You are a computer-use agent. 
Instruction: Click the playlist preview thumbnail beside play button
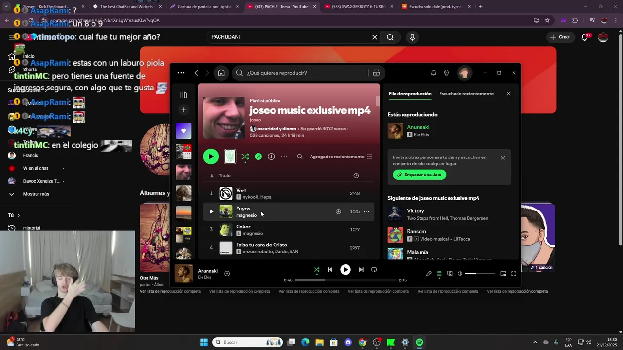point(230,157)
